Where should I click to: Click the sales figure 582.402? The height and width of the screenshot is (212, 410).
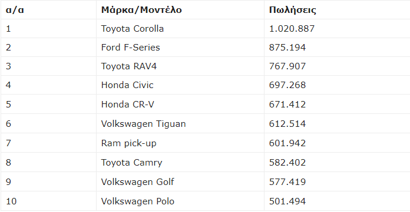287,163
